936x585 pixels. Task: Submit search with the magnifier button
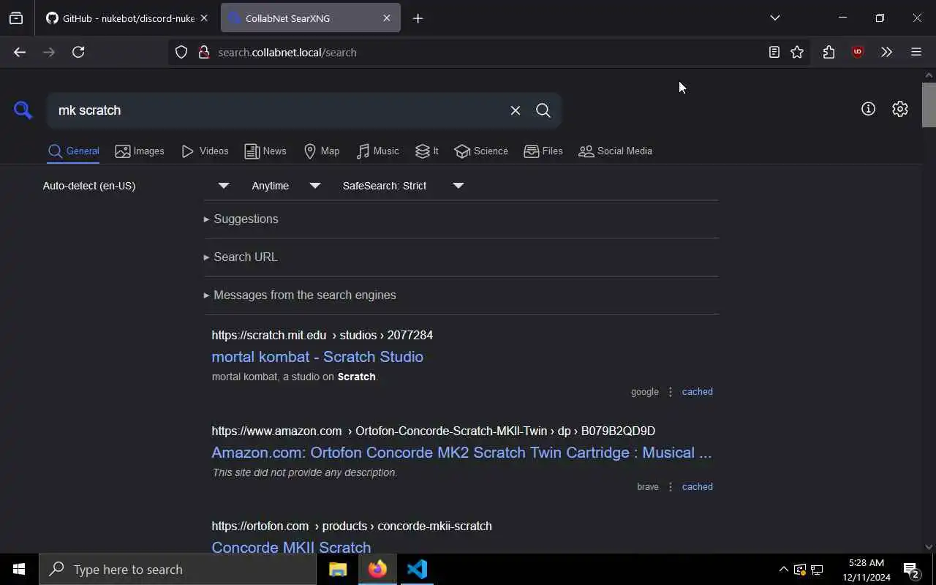(x=543, y=110)
